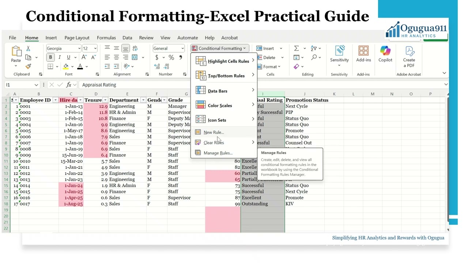Click the Wrap Text icon
Image resolution: width=468 pixels, height=263 pixels.
point(135,48)
